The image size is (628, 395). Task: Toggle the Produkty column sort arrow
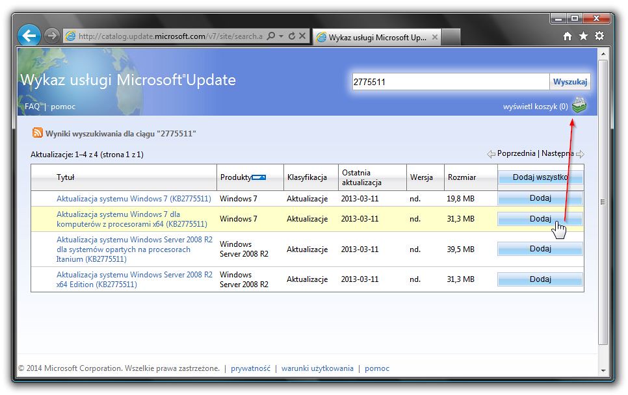click(x=258, y=177)
